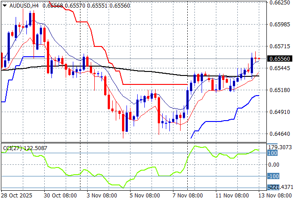Viewport: 295px width, 201px height.
Task: Click the CCI -100 level label
Action: (x=274, y=176)
